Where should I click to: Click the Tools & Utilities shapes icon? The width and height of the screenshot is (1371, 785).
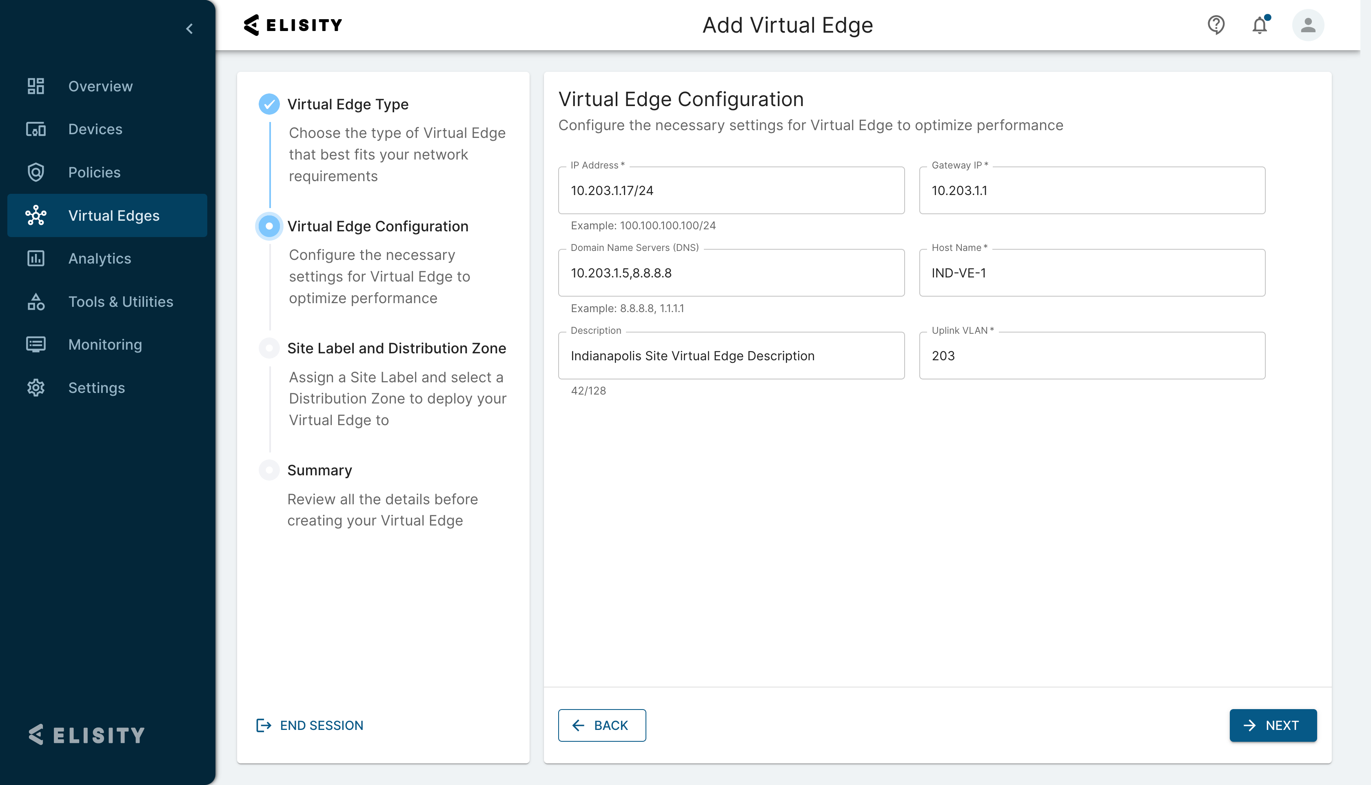35,302
